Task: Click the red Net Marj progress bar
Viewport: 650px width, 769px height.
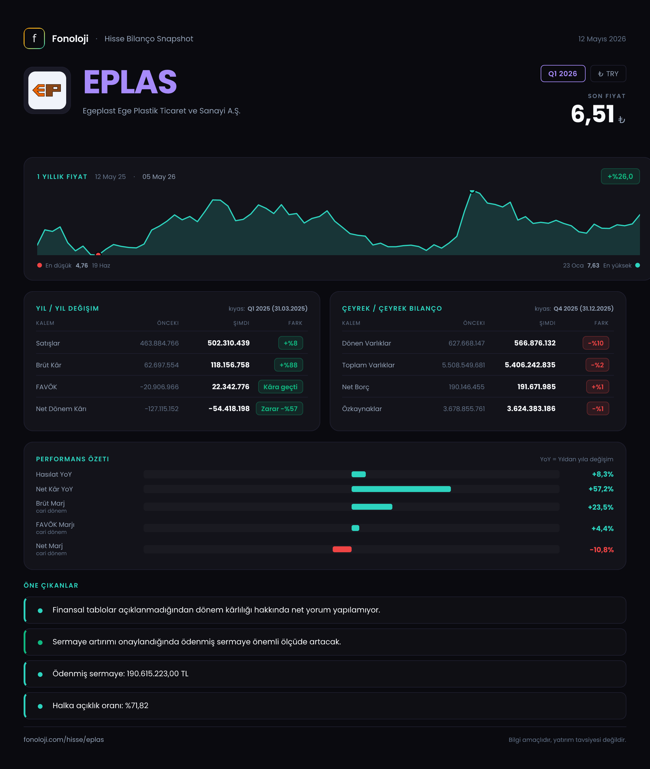Action: 342,549
